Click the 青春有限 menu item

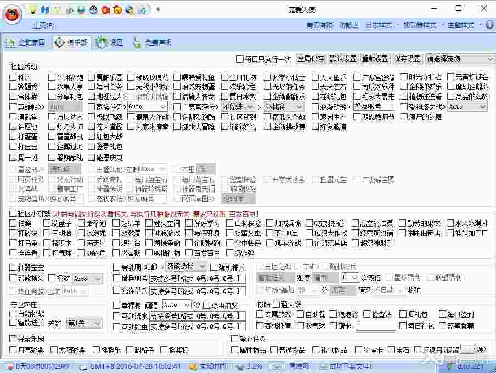click(320, 25)
